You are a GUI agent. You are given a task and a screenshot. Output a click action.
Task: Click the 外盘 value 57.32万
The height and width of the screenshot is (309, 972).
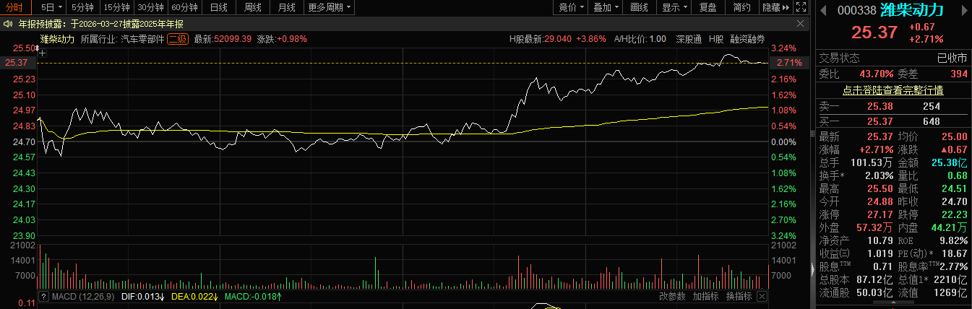875,227
